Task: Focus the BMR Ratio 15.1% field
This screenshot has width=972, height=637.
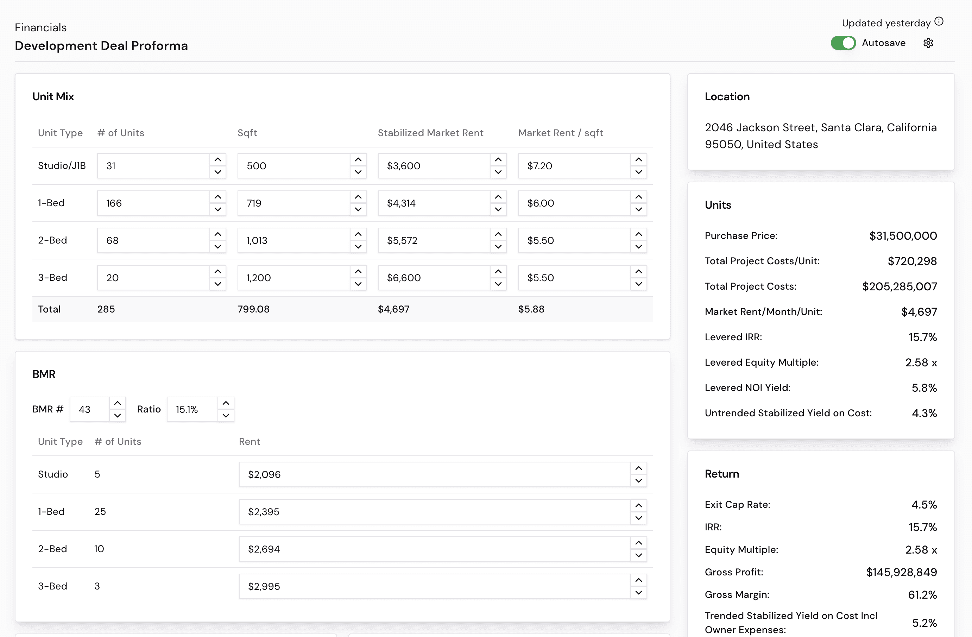Action: [192, 409]
